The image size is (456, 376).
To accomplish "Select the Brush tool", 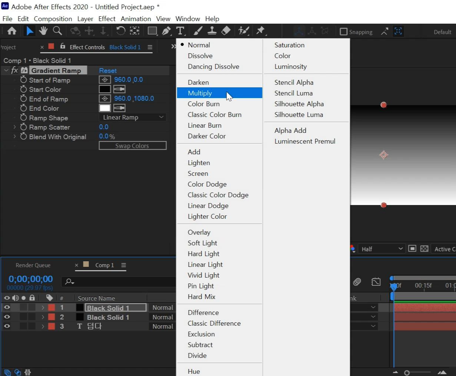I will pyautogui.click(x=198, y=31).
